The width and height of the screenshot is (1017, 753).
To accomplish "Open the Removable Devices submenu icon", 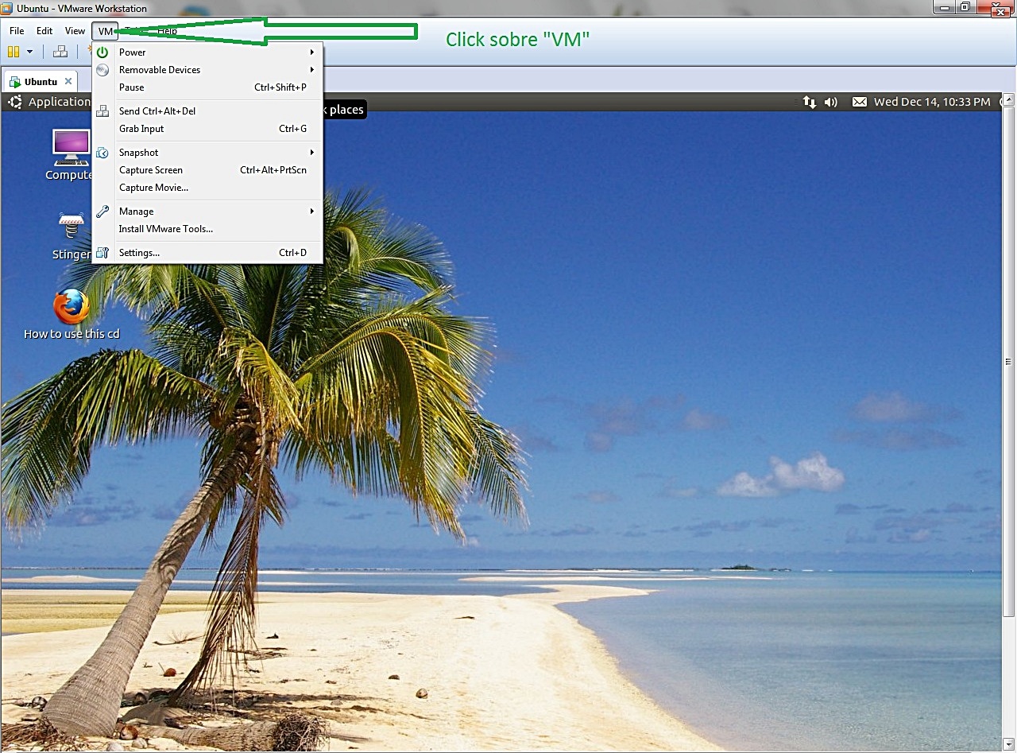I will tap(102, 69).
